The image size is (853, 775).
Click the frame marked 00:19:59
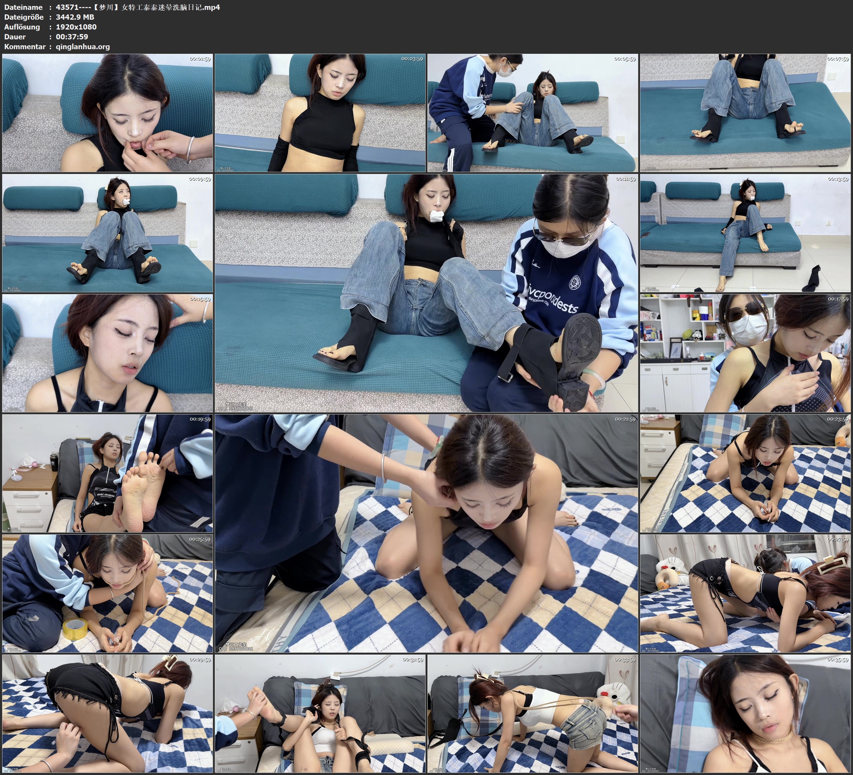[108, 473]
